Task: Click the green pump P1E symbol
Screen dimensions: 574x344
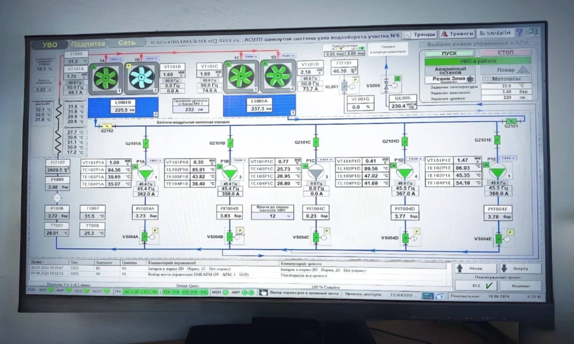Action: pyautogui.click(x=497, y=171)
